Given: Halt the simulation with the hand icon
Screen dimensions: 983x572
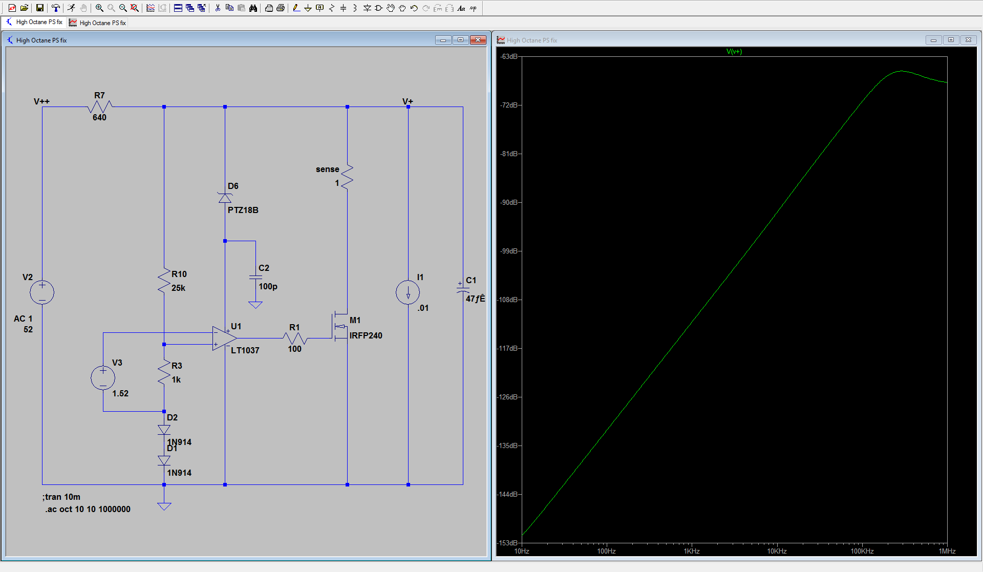Looking at the screenshot, I should 83,8.
